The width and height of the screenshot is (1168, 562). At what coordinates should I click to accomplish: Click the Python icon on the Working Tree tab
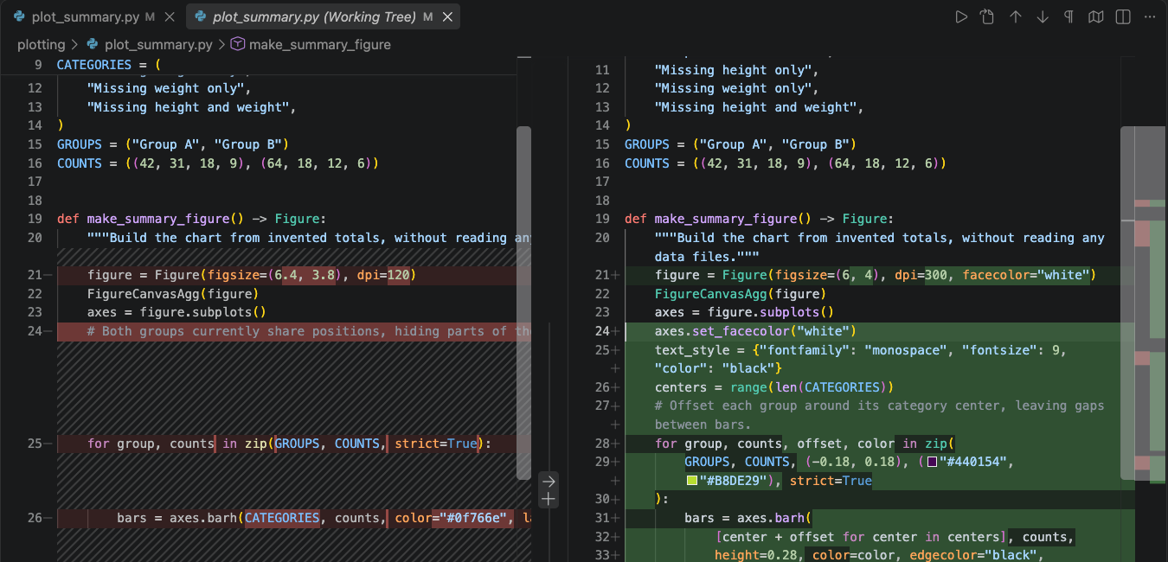pos(200,17)
